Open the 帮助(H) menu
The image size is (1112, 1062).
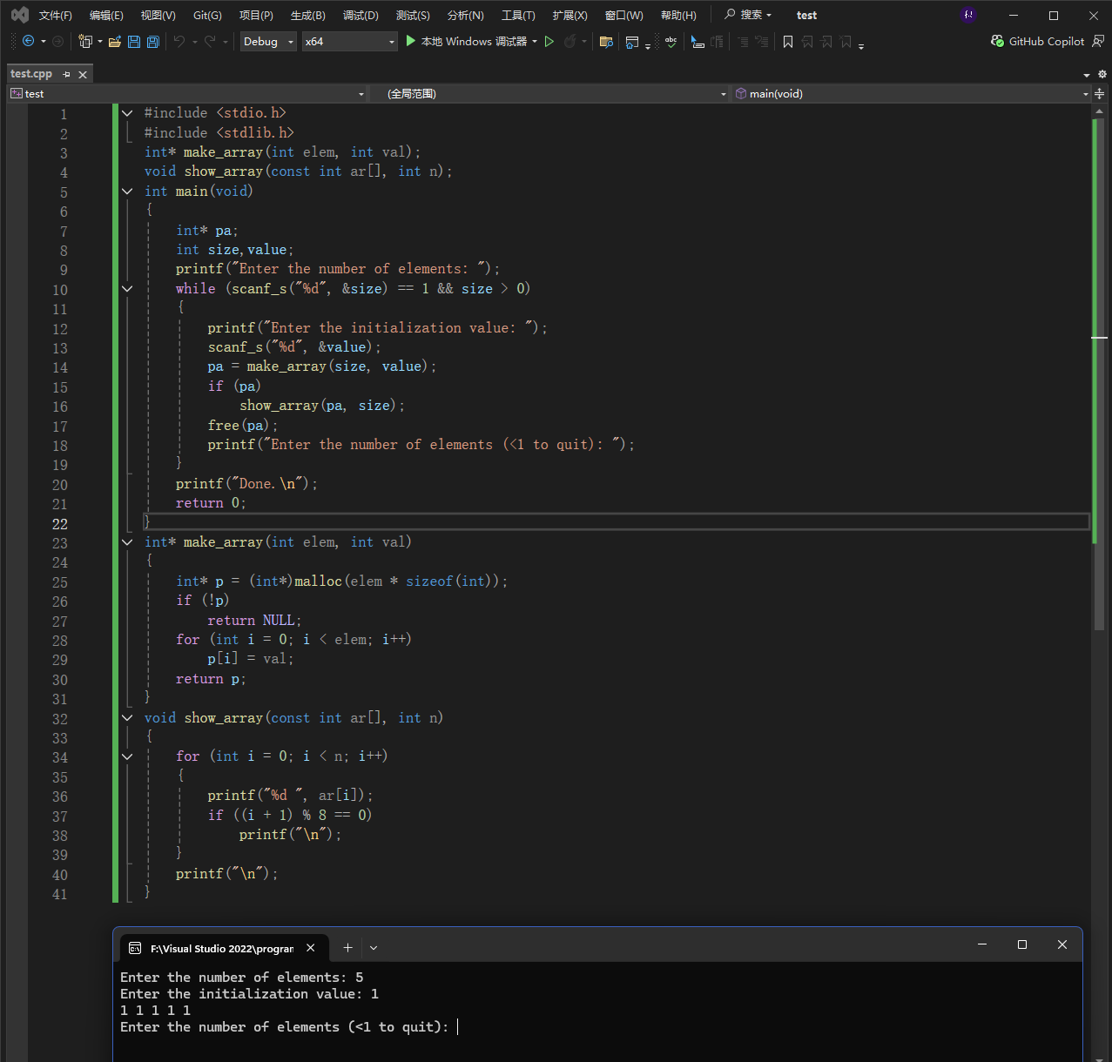coord(678,15)
